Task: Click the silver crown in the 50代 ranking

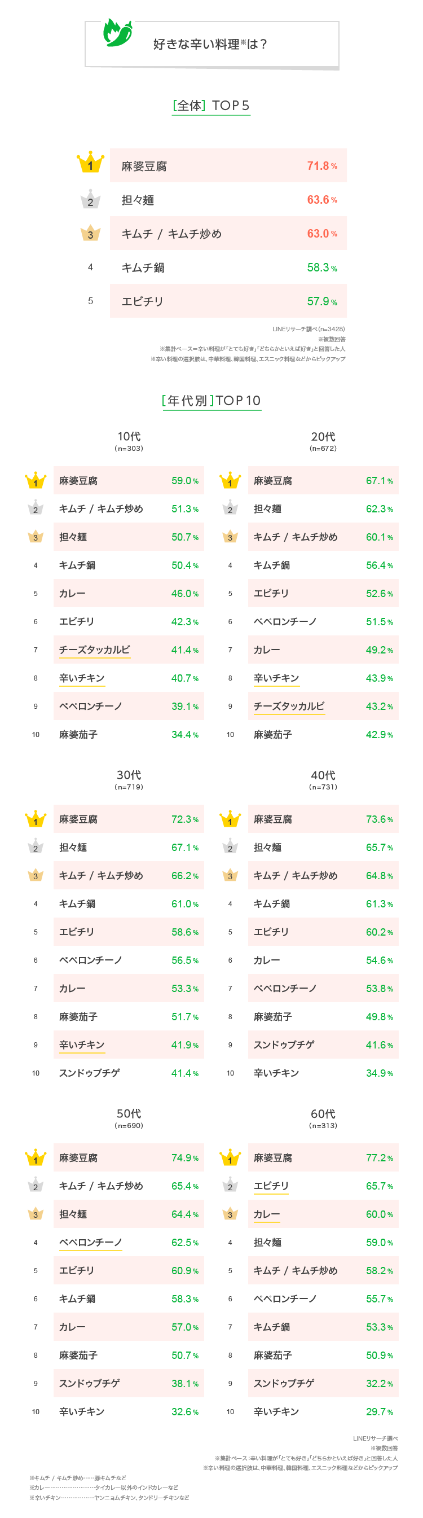Action: pyautogui.click(x=36, y=1184)
